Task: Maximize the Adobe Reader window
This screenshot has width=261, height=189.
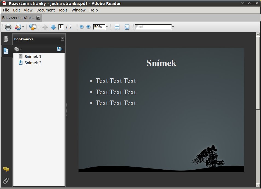Action: coord(249,3)
